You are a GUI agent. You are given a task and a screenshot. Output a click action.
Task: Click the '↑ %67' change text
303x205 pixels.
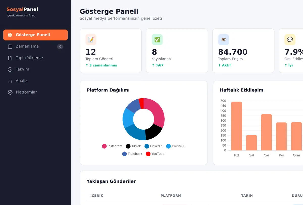point(158,65)
